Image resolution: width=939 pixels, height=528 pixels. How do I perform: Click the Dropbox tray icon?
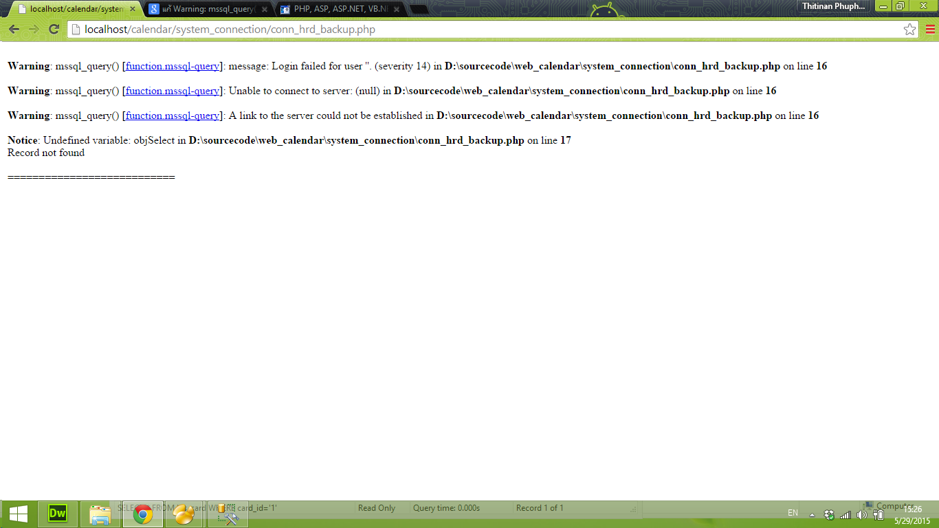(x=829, y=515)
